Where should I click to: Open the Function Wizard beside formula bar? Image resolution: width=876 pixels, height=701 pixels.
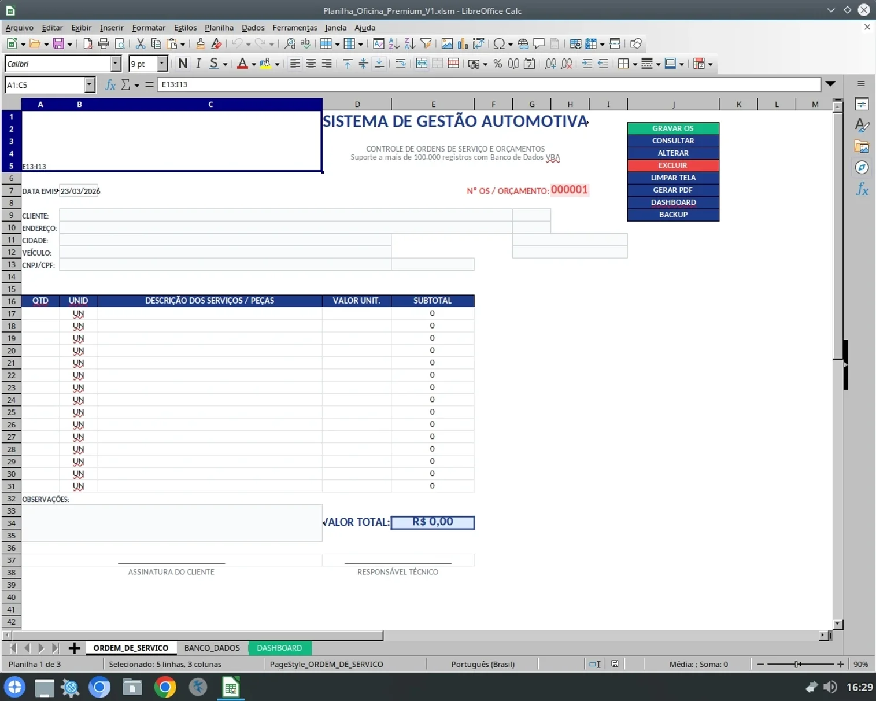(x=110, y=84)
